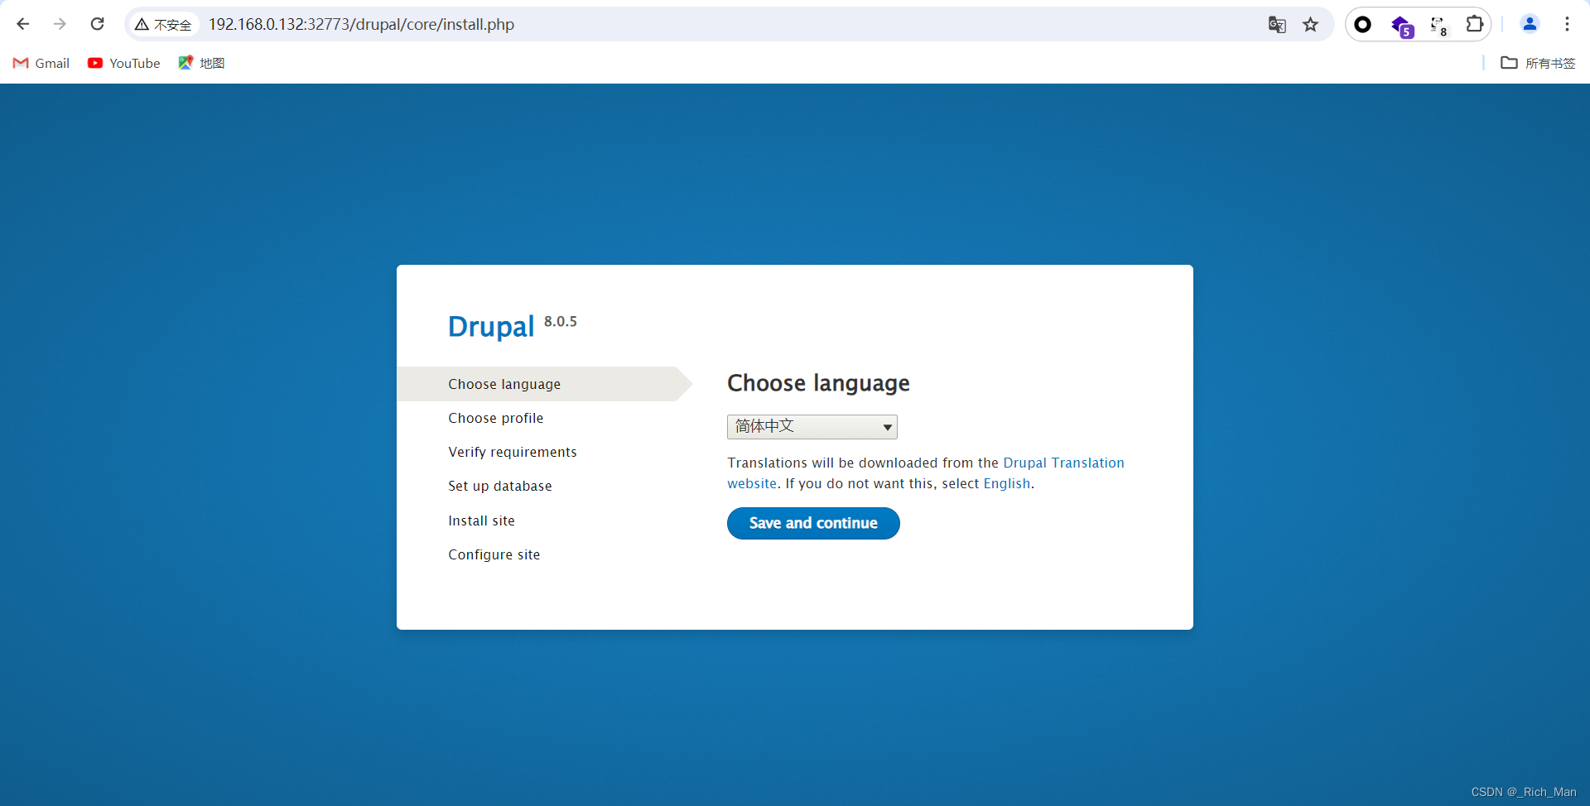Navigate forward with the forward arrow
The height and width of the screenshot is (806, 1590).
[x=60, y=24]
